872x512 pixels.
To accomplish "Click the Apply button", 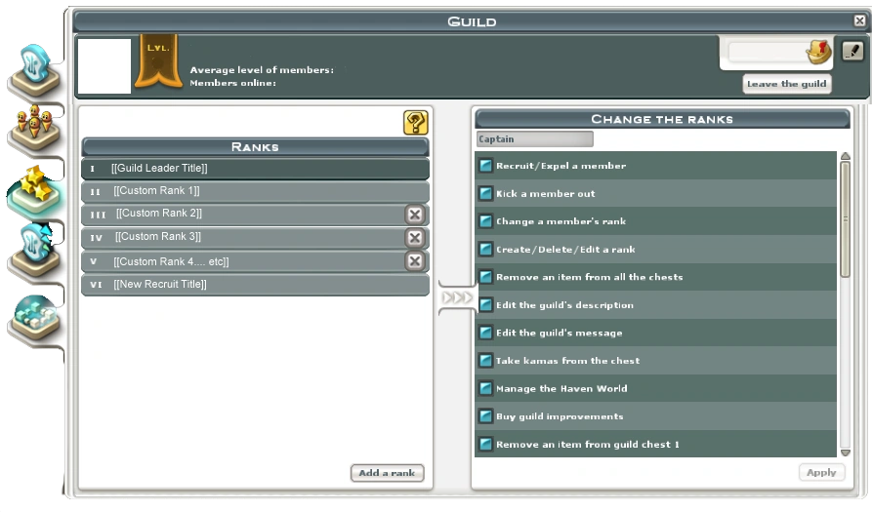I will (822, 473).
